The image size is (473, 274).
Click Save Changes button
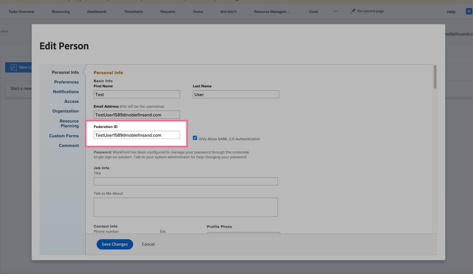pyautogui.click(x=115, y=244)
